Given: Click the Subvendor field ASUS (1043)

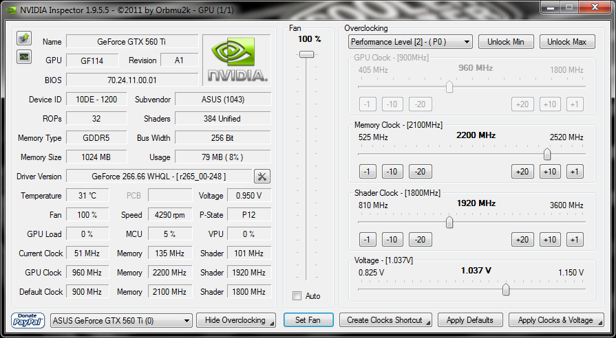Looking at the screenshot, I should point(223,100).
